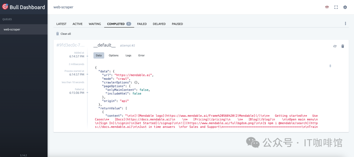Click the "2 milliseconds" duration label
Screen dimensions: 354x157
tap(76, 64)
